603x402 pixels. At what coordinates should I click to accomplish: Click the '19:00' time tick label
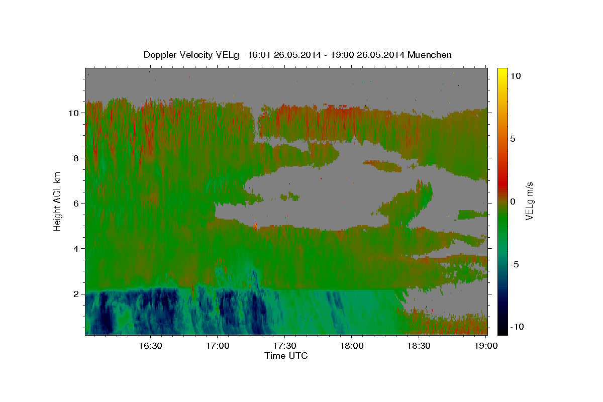pos(485,346)
